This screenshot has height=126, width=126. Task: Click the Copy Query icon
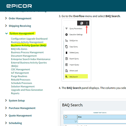click(66, 47)
